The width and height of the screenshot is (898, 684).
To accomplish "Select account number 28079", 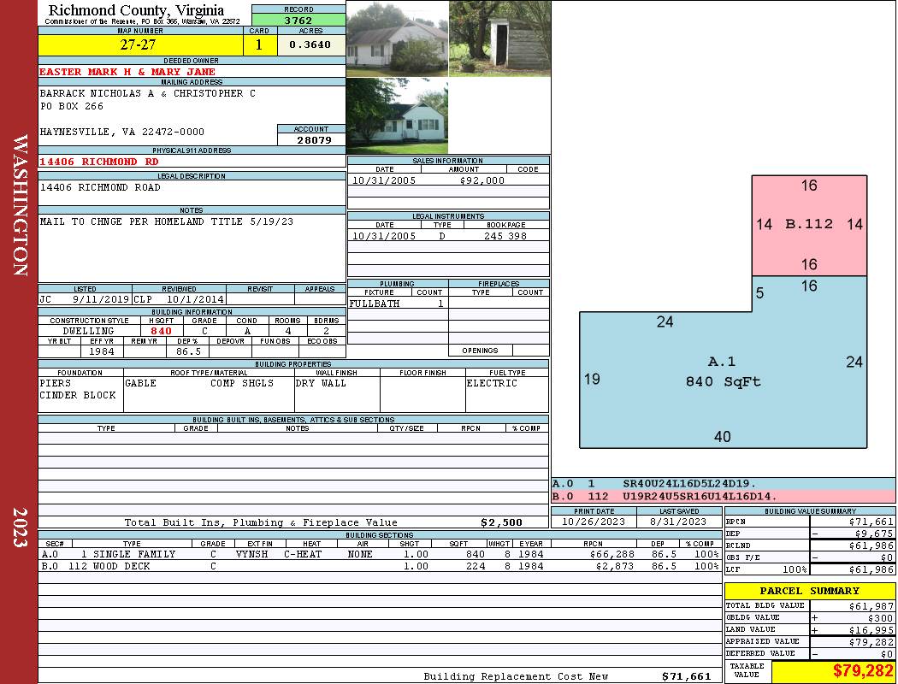I will tap(314, 139).
